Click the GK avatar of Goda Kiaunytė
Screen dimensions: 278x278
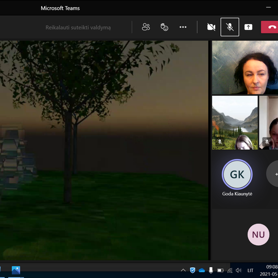click(x=237, y=175)
